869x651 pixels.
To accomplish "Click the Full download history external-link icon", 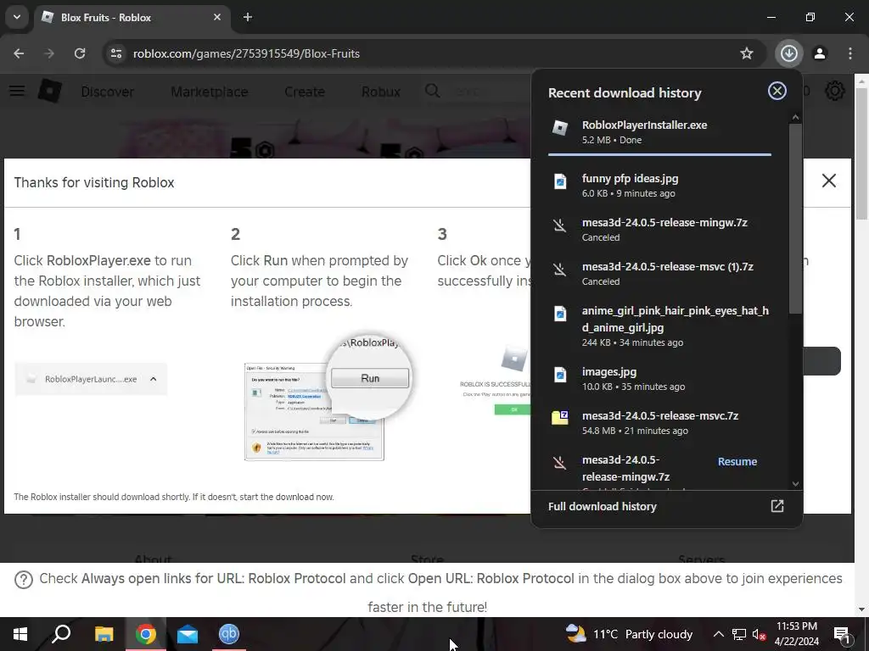I will pos(777,506).
